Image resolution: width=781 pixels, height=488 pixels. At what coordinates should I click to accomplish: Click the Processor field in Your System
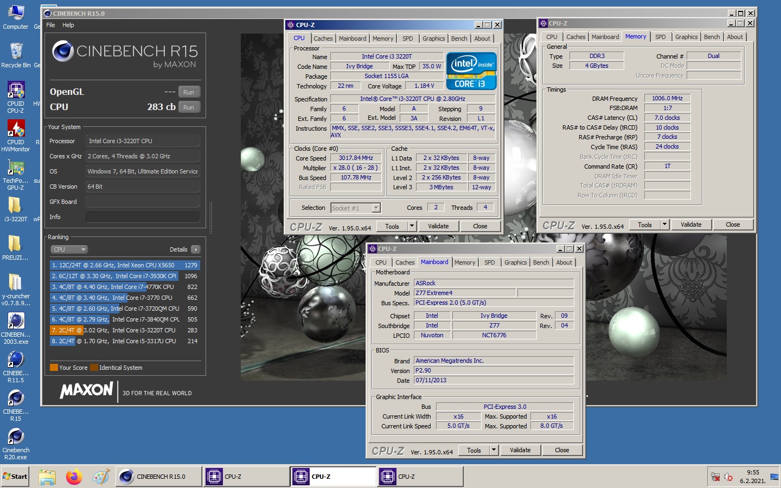point(143,141)
